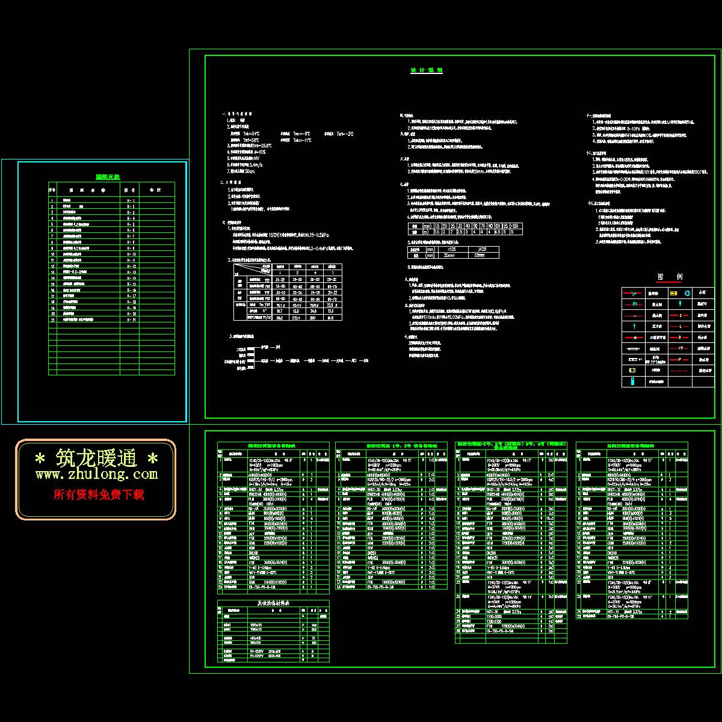Click the 设计说明 title at top of sheet
Viewport: 722px width, 722px height.
pyautogui.click(x=427, y=70)
